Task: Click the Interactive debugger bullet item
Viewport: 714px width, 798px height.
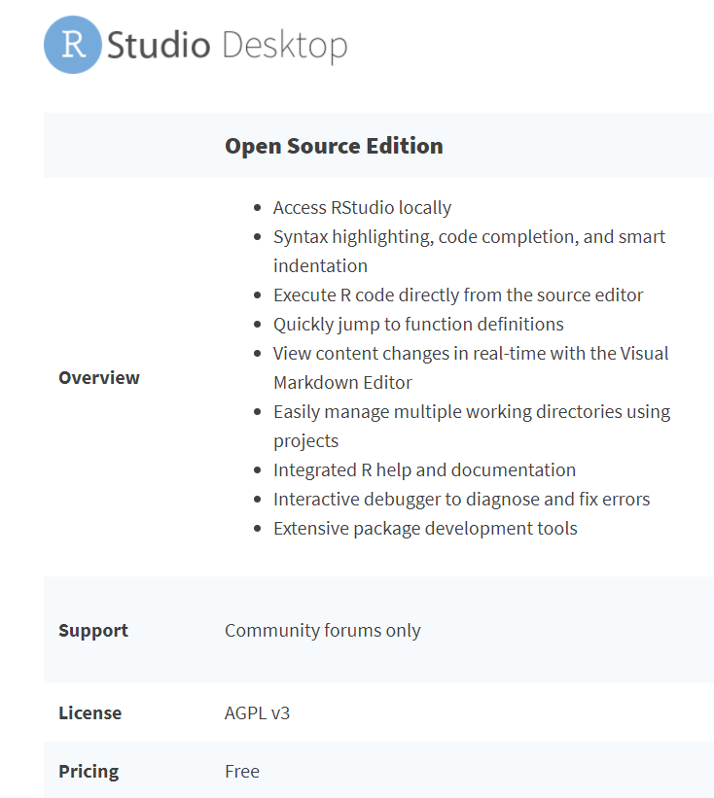Action: [461, 499]
